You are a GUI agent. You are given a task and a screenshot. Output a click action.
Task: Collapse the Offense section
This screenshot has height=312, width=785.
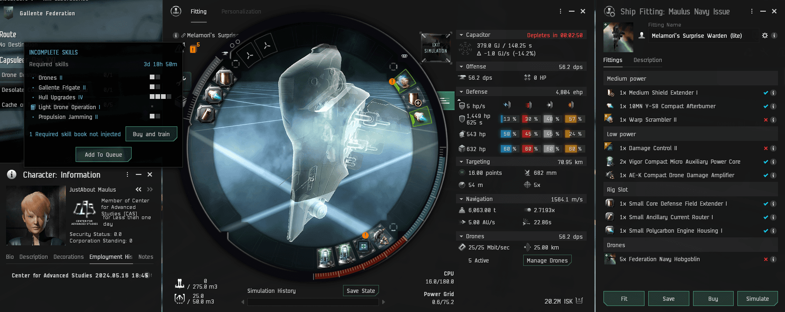(462, 67)
